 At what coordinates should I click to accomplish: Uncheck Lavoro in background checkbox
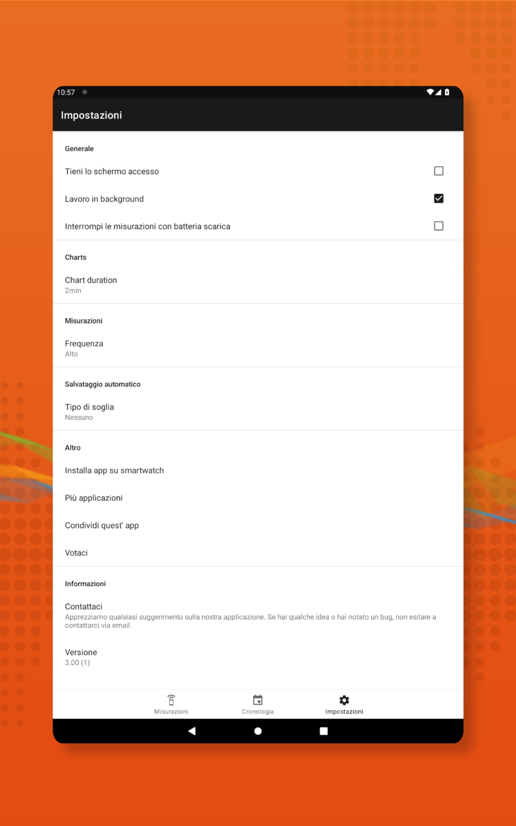click(x=439, y=198)
